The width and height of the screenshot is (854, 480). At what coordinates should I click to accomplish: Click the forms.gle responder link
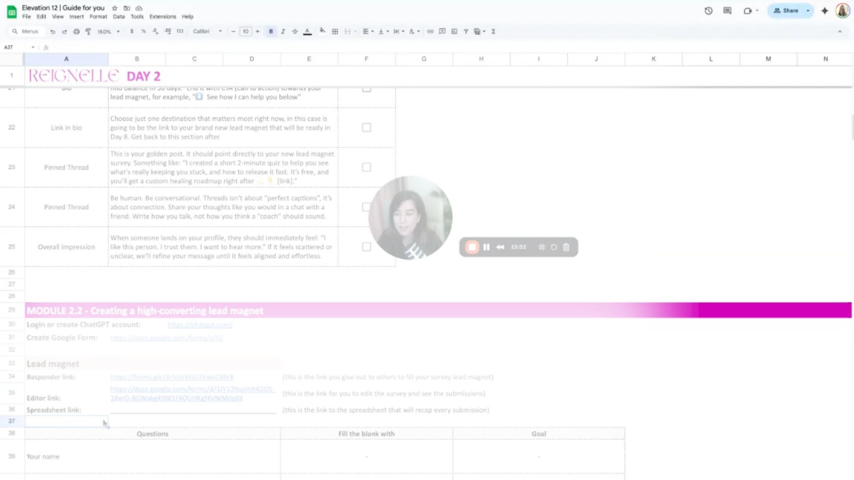172,377
